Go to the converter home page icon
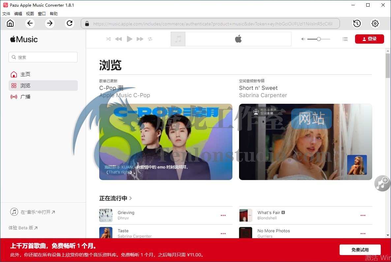The width and height of the screenshot is (391, 262). [x=10, y=23]
